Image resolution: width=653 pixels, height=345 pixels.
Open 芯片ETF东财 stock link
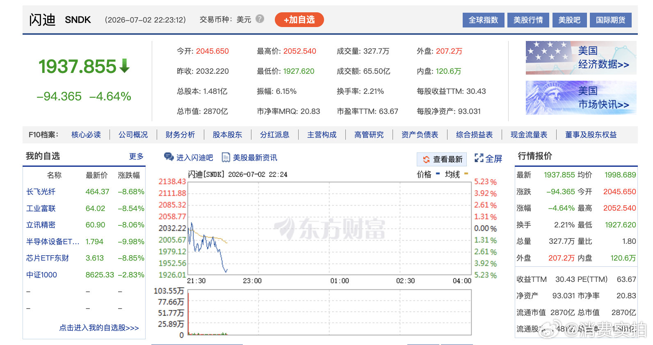pos(48,258)
